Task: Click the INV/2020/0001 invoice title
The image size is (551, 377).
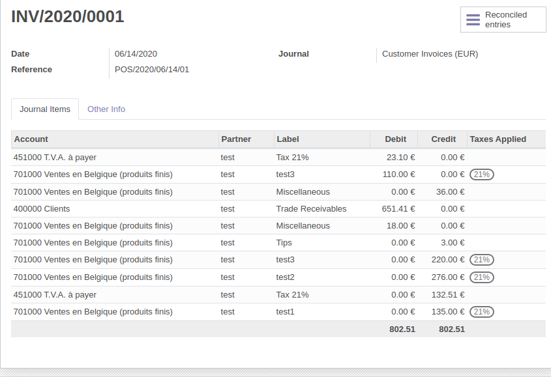Action: point(67,16)
